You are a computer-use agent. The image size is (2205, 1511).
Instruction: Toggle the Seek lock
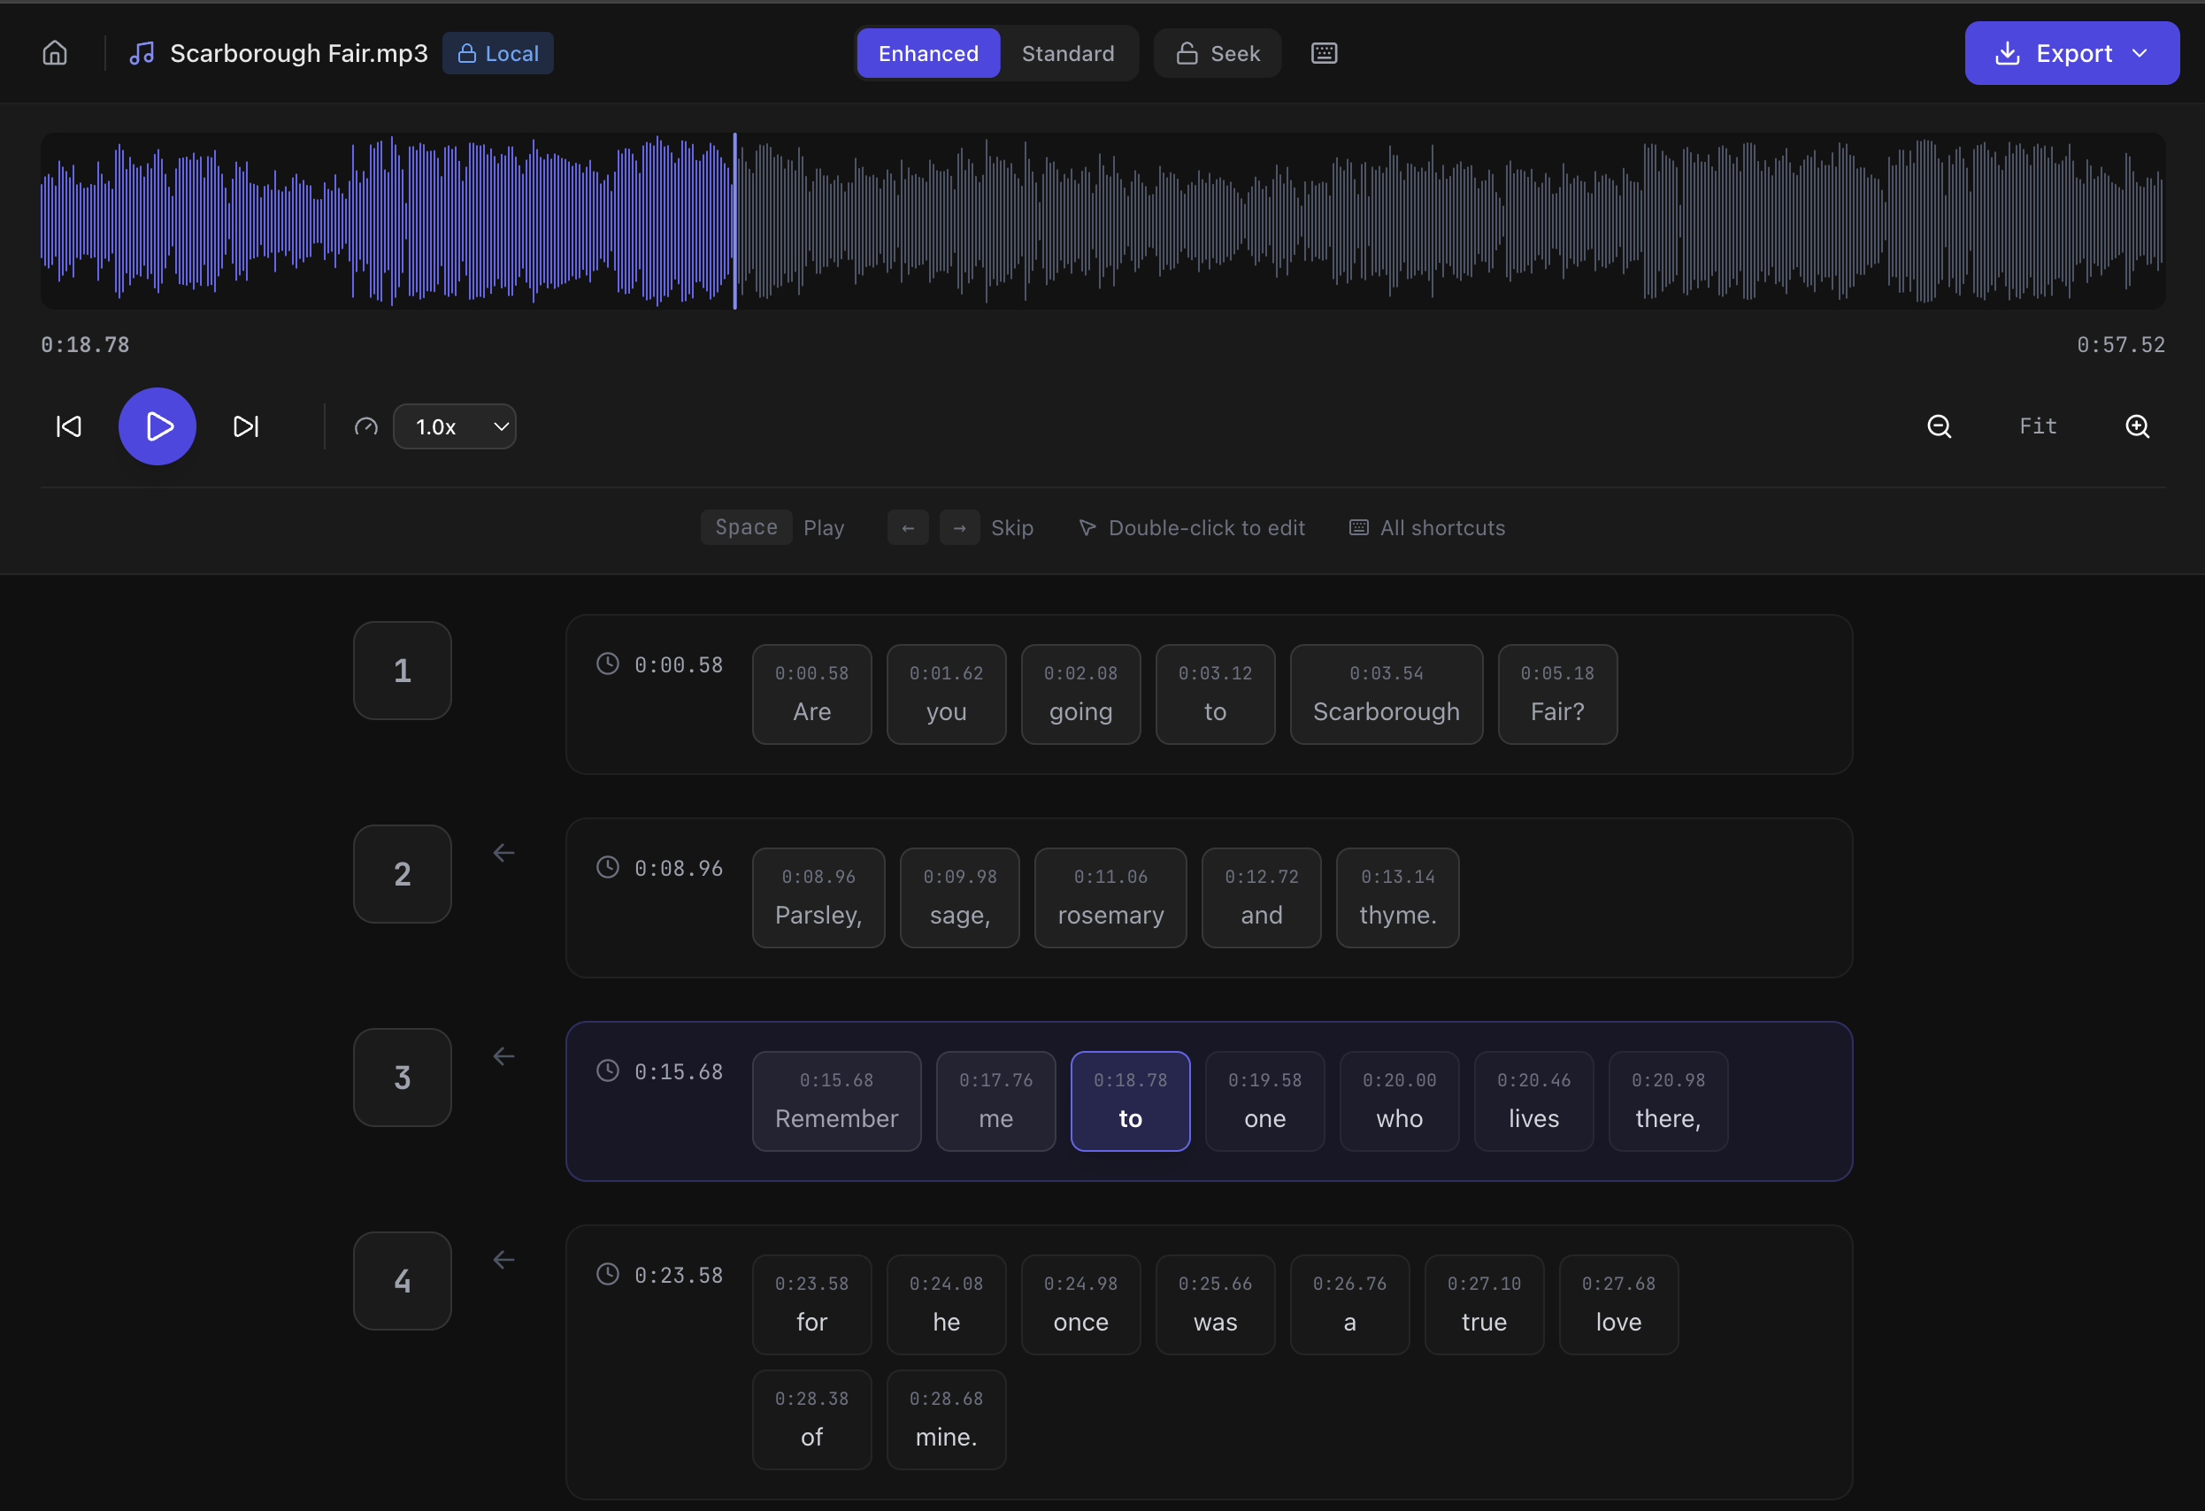[x=1218, y=53]
